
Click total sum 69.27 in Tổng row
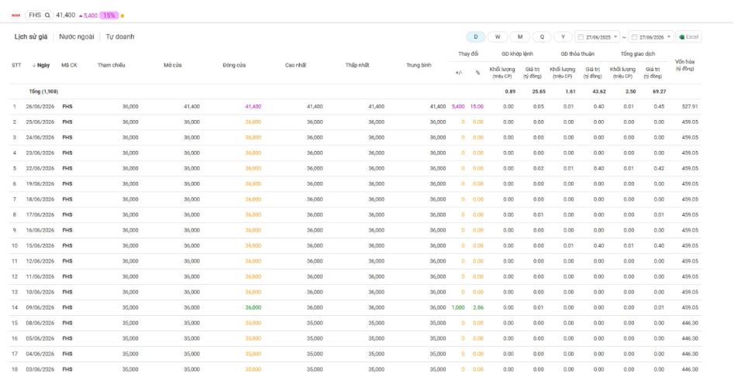(x=659, y=91)
